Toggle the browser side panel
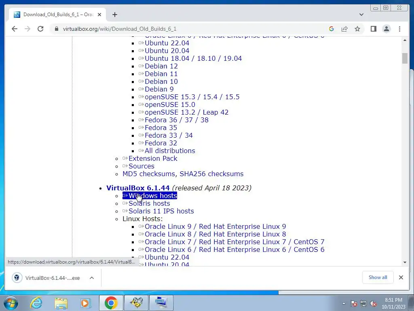Screen dimensions: 414x311 pos(373,29)
